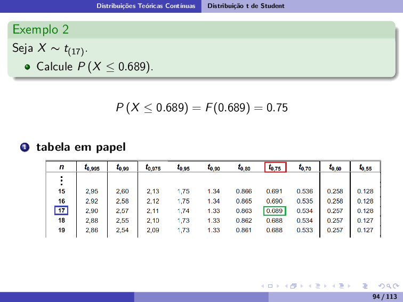Click highlighted column header t0,75
403x302 pixels.
[275, 167]
